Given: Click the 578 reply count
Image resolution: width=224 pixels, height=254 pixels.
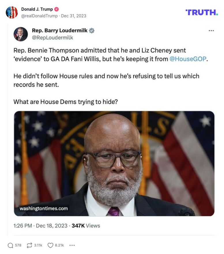Looking at the screenshot, I should pos(18,245).
